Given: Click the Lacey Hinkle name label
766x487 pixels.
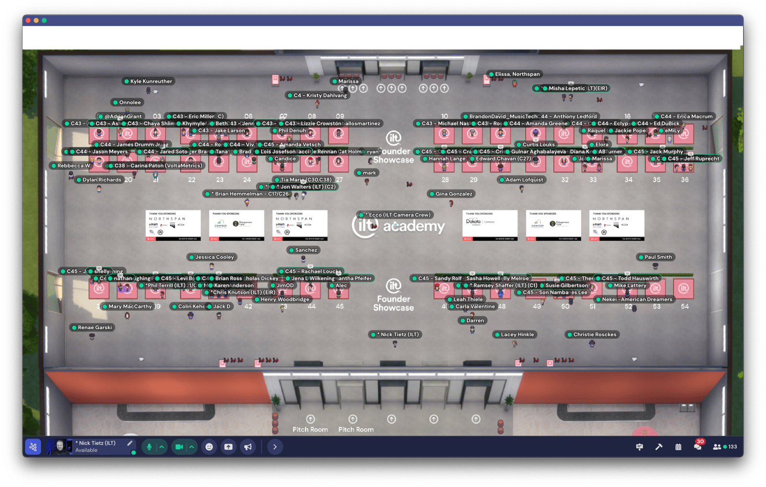Looking at the screenshot, I should (x=514, y=334).
